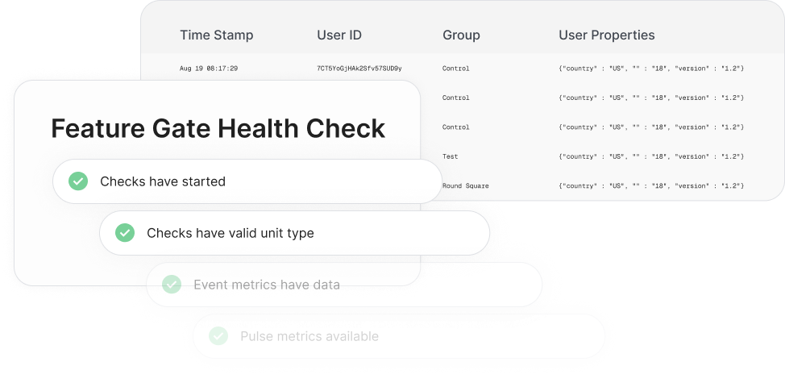
Task: Click the "User ID" column header
Action: coord(339,35)
